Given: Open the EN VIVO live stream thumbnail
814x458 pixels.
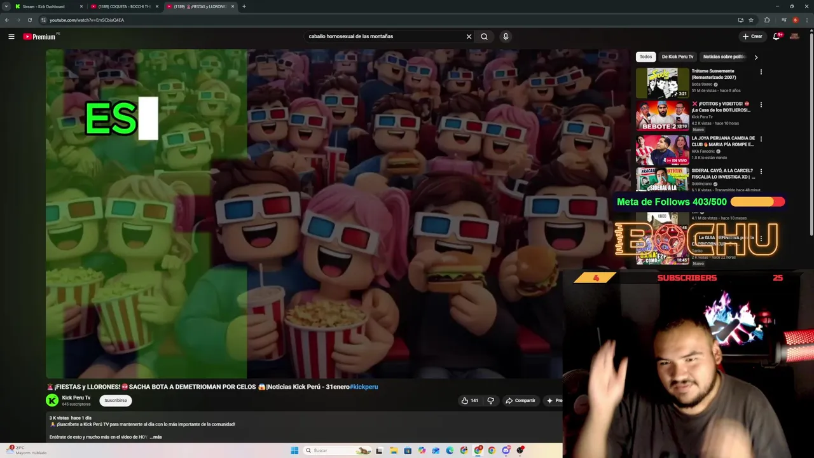Looking at the screenshot, I should point(662,149).
